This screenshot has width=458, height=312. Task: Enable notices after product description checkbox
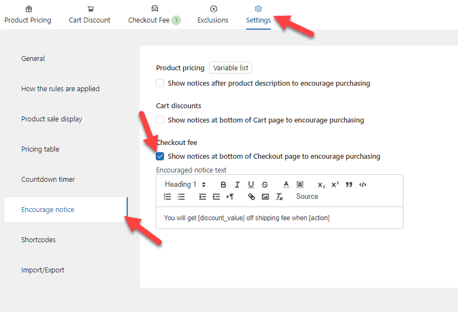pyautogui.click(x=160, y=83)
